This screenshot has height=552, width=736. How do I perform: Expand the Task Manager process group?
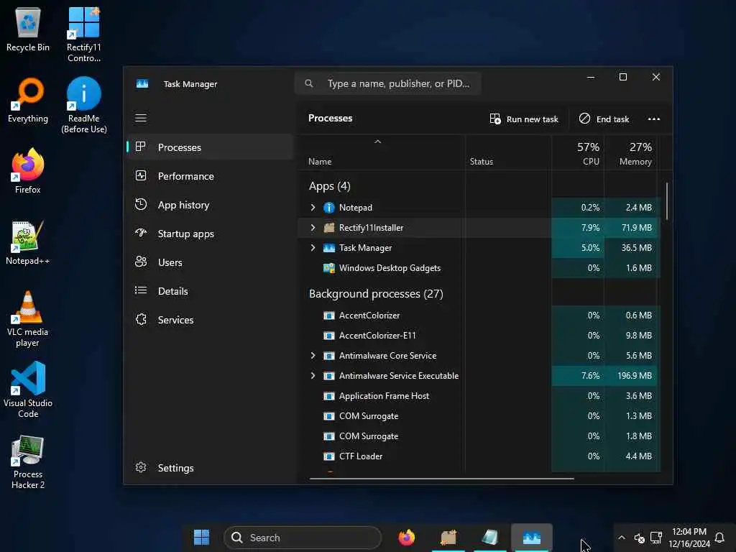pos(313,248)
